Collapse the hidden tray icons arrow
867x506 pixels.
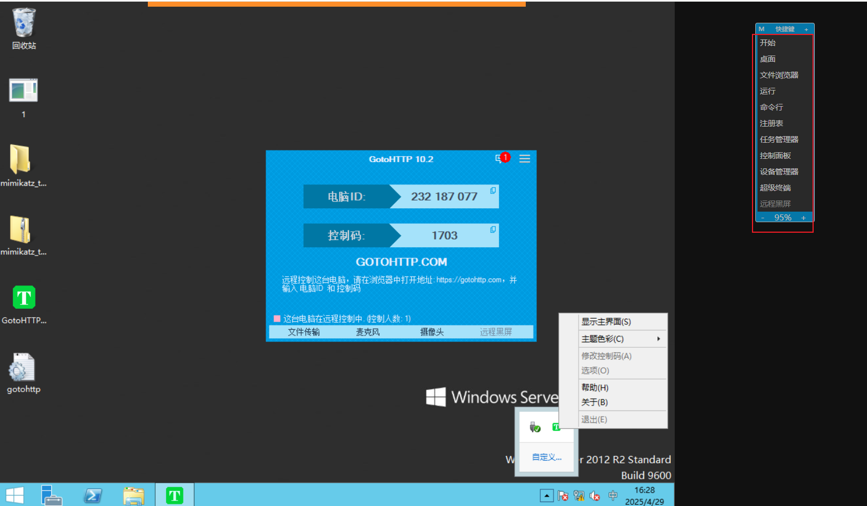click(546, 495)
